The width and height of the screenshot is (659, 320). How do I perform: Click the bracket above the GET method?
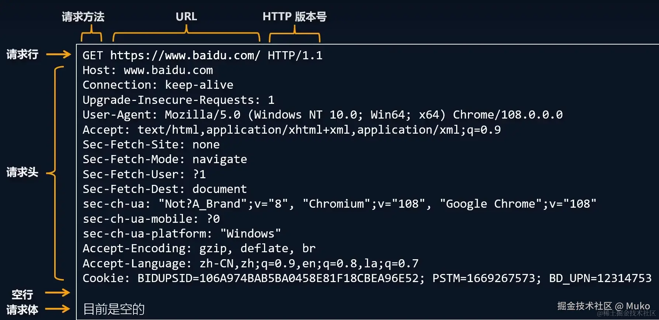[91, 35]
